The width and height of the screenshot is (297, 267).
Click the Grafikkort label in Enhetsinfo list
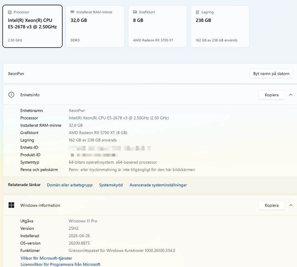click(x=29, y=132)
